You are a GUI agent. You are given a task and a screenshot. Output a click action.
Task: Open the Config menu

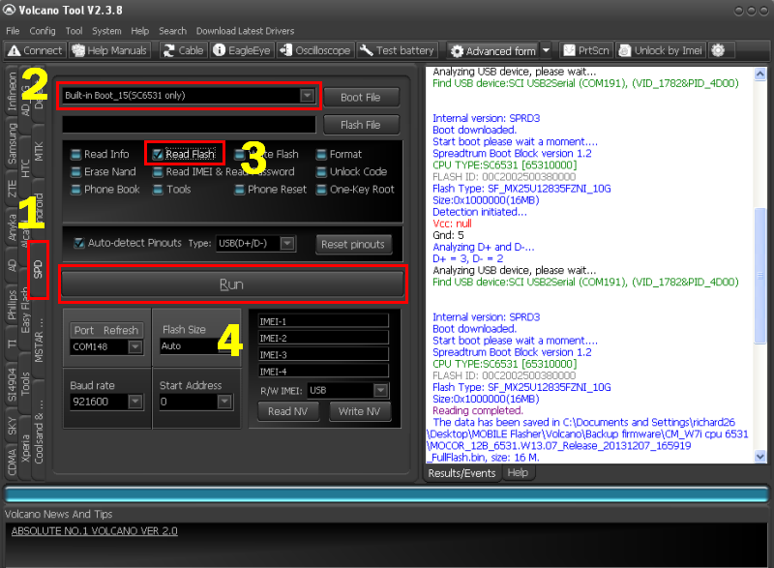(44, 30)
